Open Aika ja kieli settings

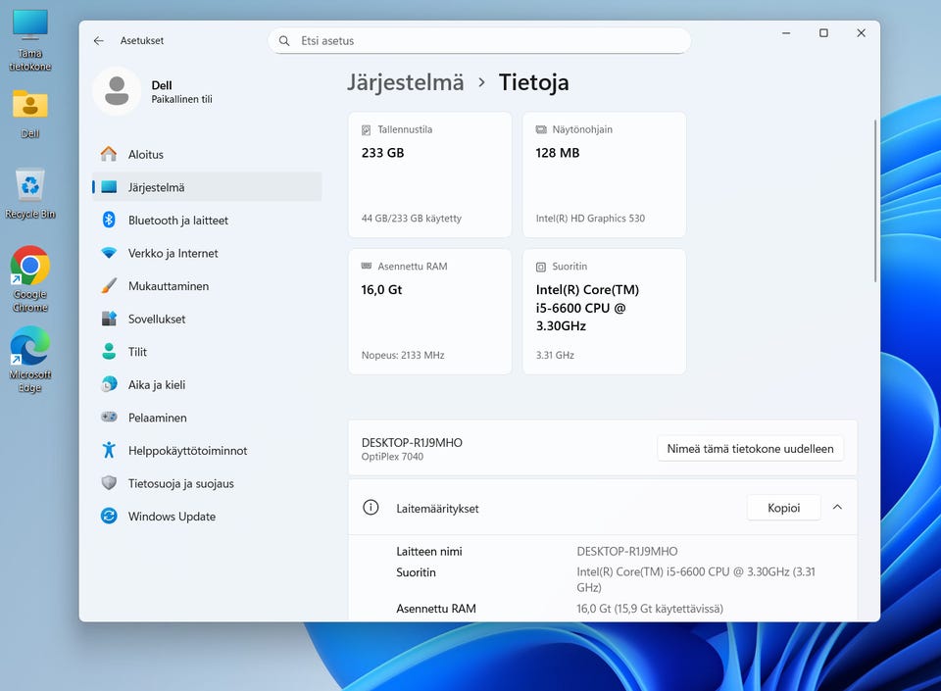(x=156, y=385)
